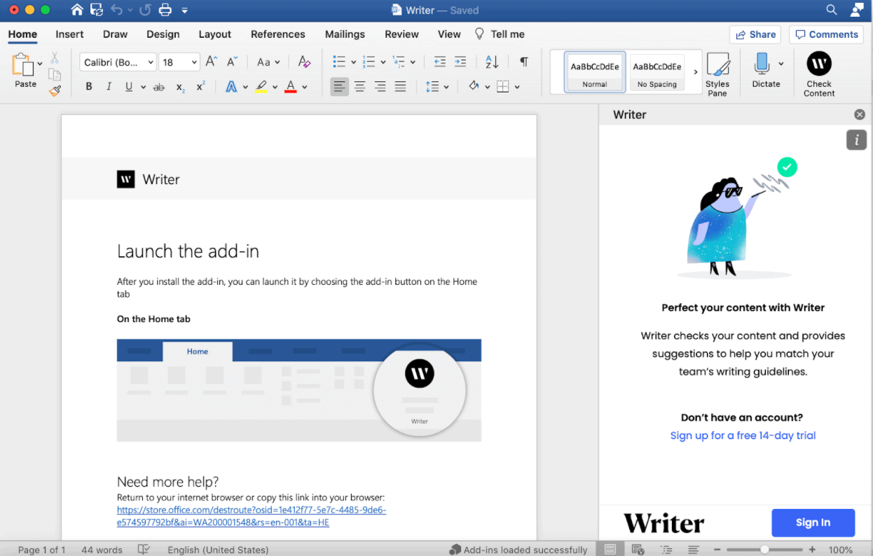This screenshot has width=873, height=556.
Task: Center align the text
Action: pos(359,87)
